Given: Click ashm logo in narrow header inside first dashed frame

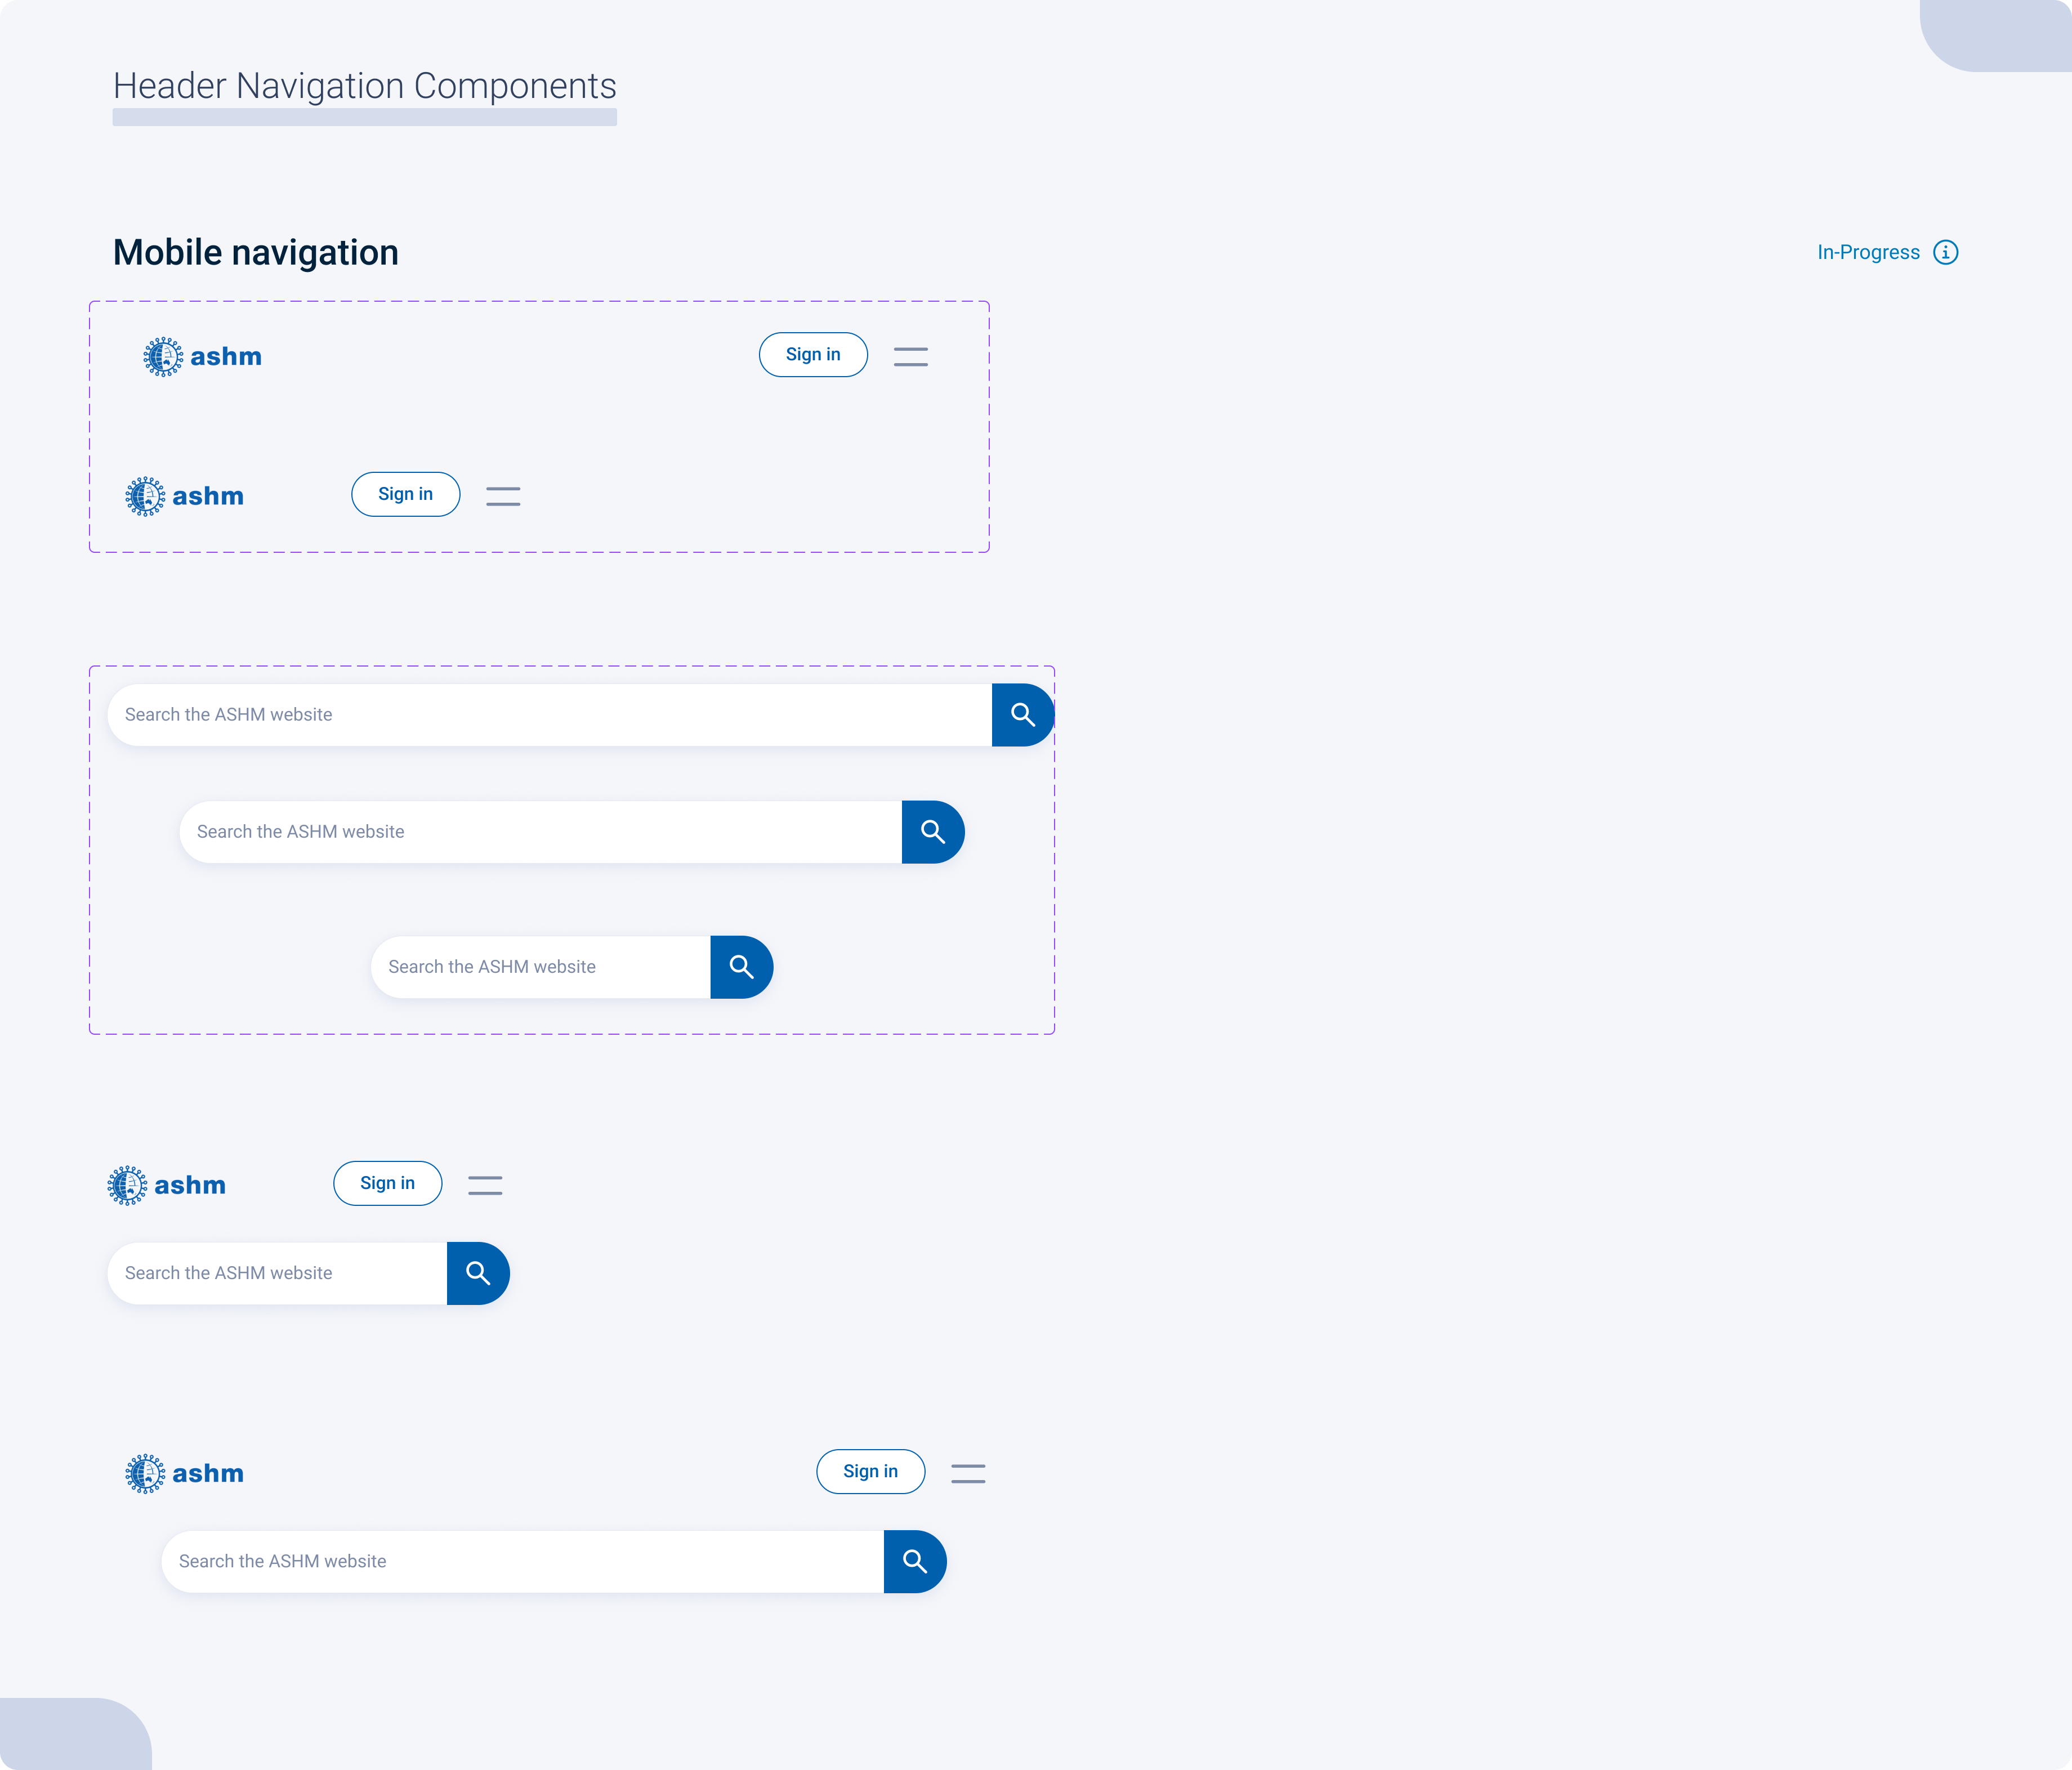Looking at the screenshot, I should [184, 496].
